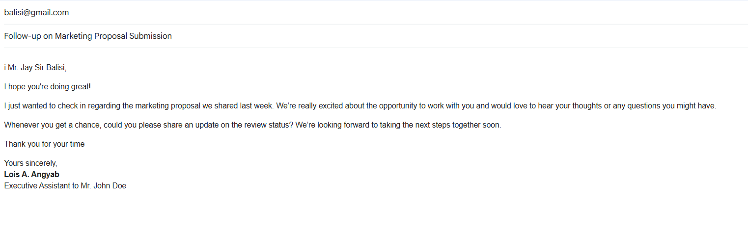Click the "Yours sincerely," closing line
This screenshot has width=748, height=235.
point(30,163)
